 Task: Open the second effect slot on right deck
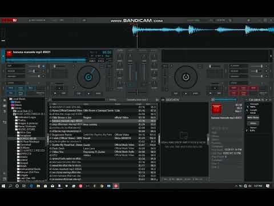(239, 71)
